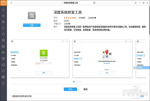
Task: Click the back arrow in the title bar
Action: pyautogui.click(x=12, y=3)
